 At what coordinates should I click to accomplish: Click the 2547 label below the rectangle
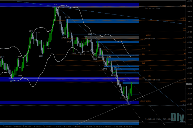click(x=95, y=59)
